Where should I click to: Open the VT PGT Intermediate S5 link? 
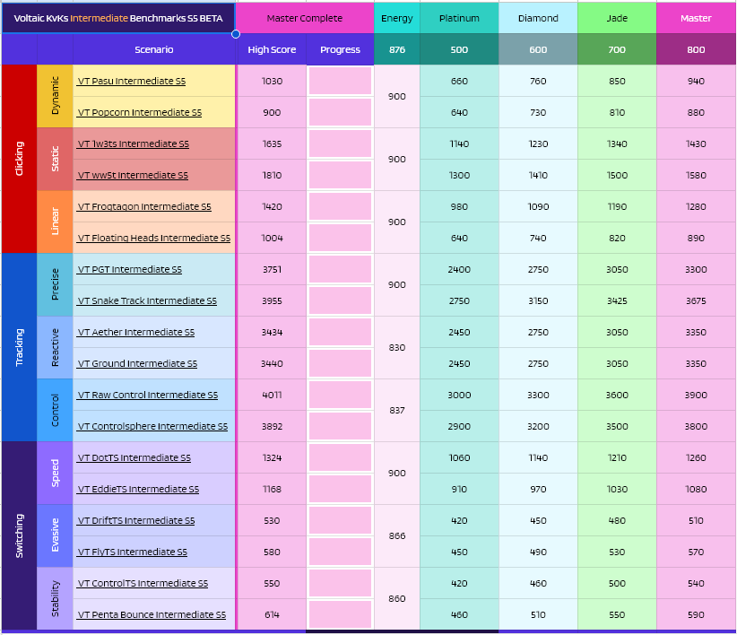coord(130,269)
